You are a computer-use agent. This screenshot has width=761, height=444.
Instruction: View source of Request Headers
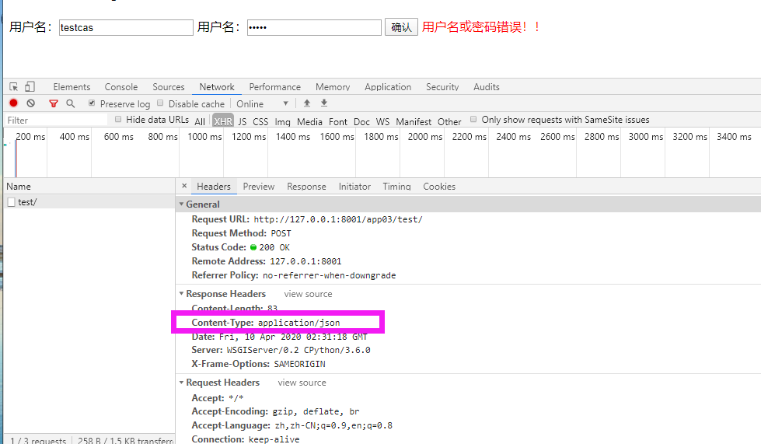302,383
